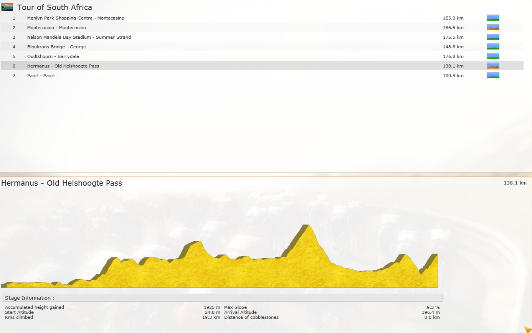Choose stage 4 Bloukrans Bridge - George
Viewport: 532px width, 333px height.
pyautogui.click(x=56, y=47)
